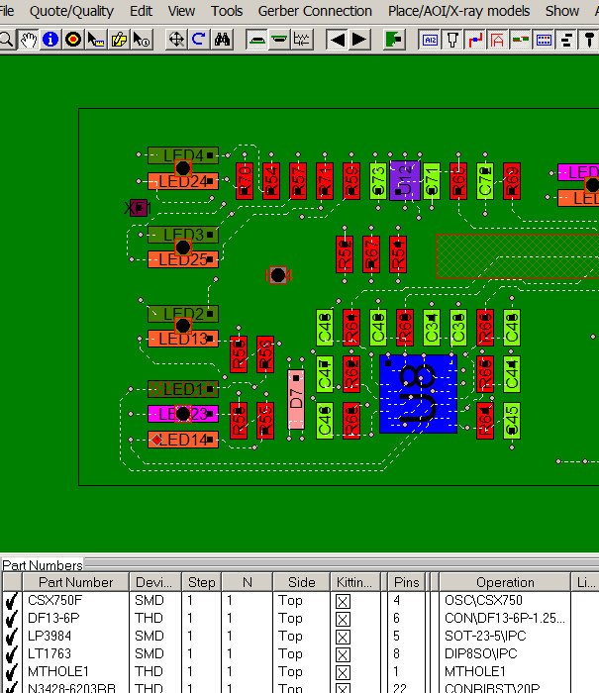
Task: Open the View menu
Action: coord(181,11)
